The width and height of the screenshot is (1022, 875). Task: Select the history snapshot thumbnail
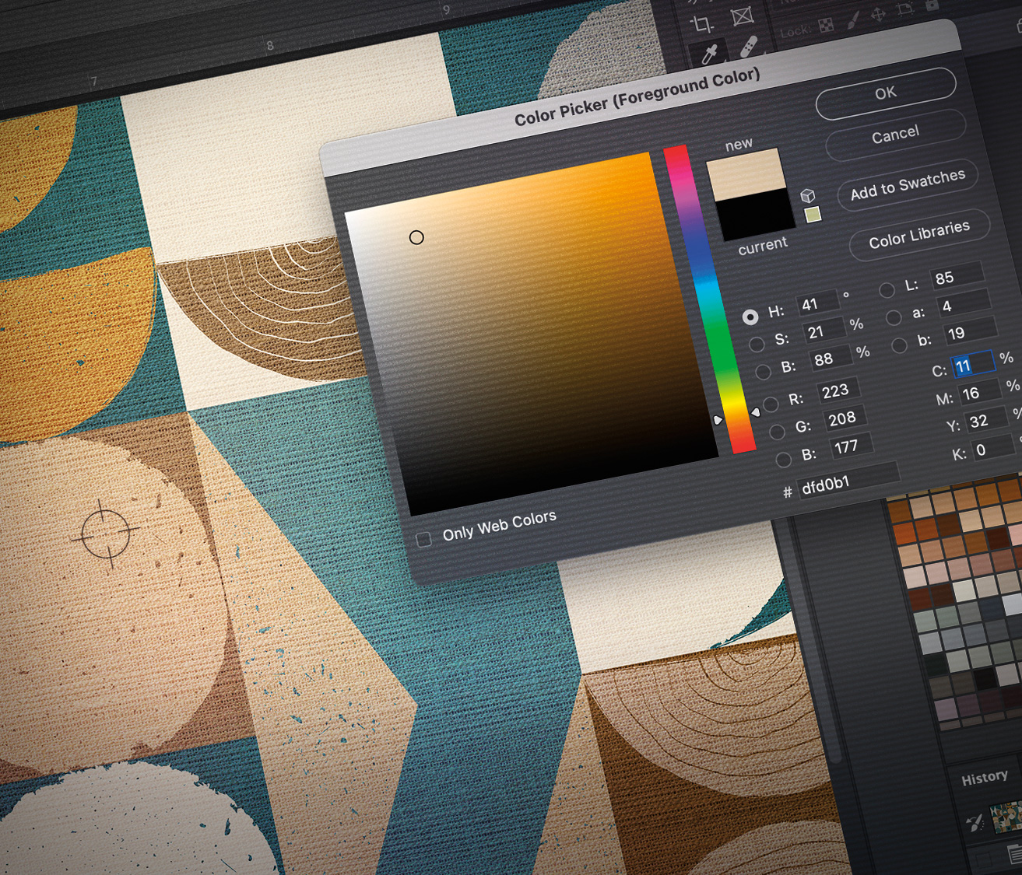(1005, 817)
